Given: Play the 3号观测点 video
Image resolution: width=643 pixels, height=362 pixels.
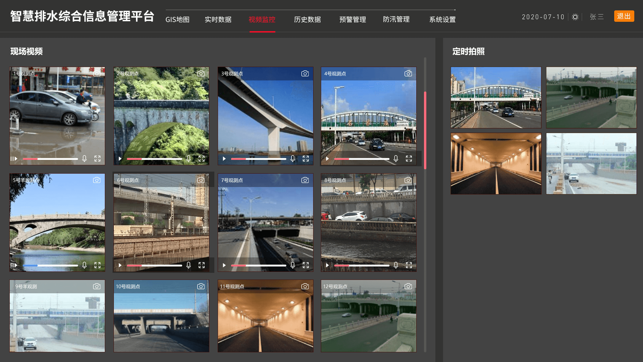Looking at the screenshot, I should coord(224,159).
